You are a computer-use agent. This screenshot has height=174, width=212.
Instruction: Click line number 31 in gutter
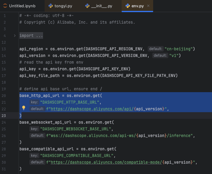click(x=4, y=169)
